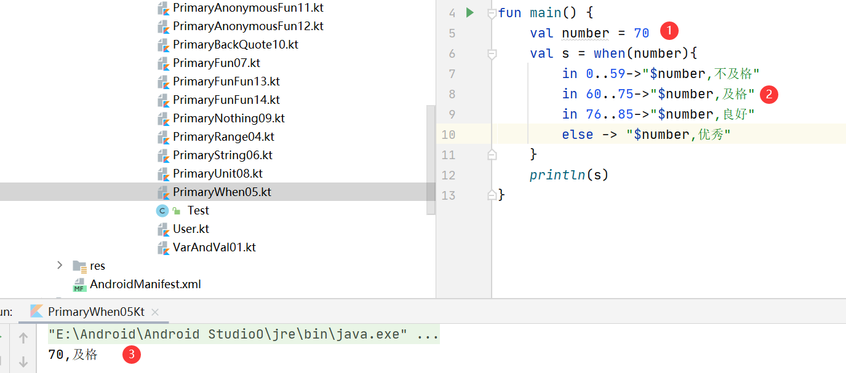Image resolution: width=846 pixels, height=373 pixels.
Task: Open PrimaryFun07.kt file
Action: coord(217,63)
